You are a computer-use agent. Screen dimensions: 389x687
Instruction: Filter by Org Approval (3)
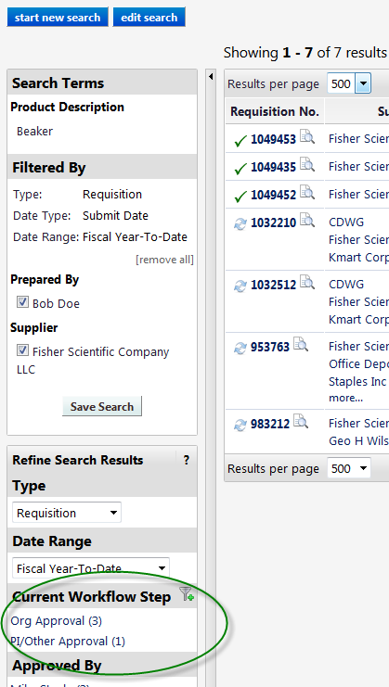pyautogui.click(x=56, y=621)
